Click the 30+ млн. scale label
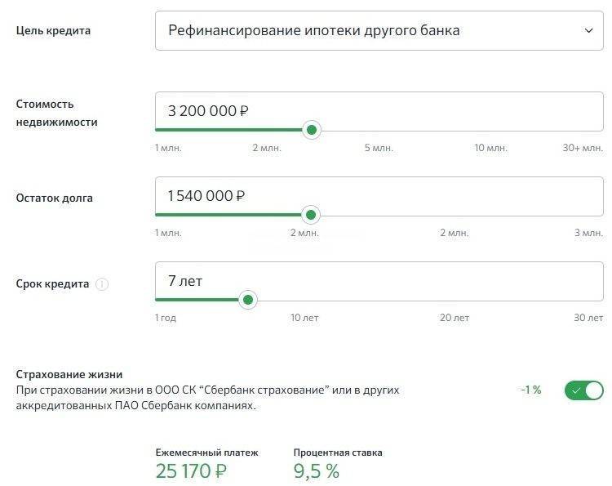The height and width of the screenshot is (486, 612). click(x=583, y=148)
